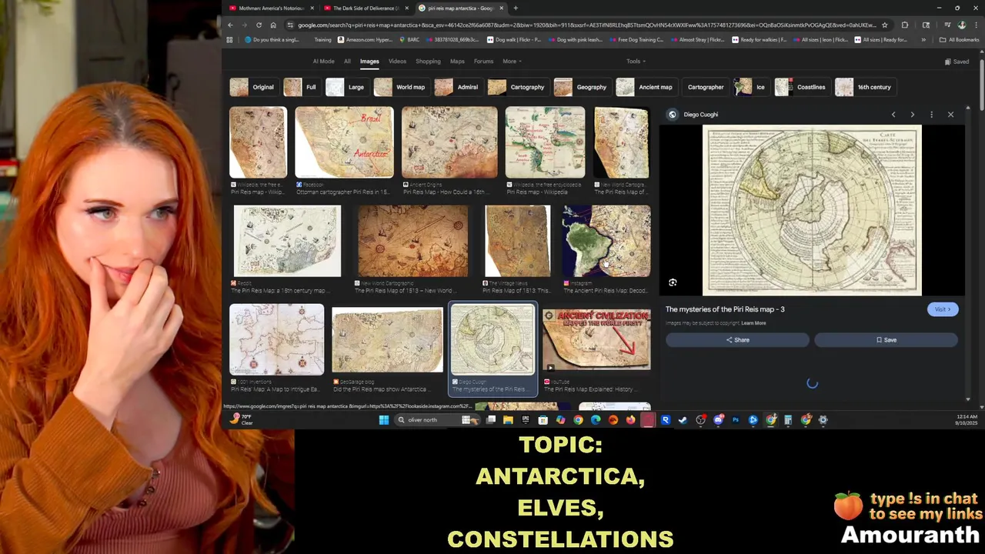Bookmark this page with the star icon

pos(885,25)
